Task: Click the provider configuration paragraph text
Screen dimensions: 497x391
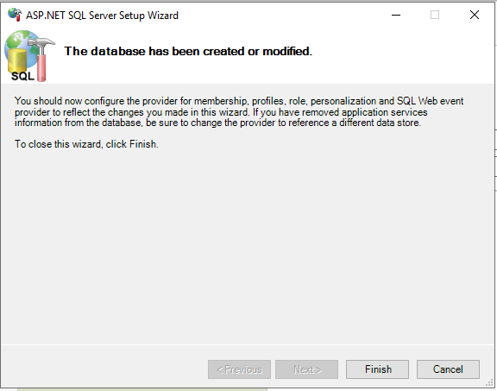Action: 239,111
